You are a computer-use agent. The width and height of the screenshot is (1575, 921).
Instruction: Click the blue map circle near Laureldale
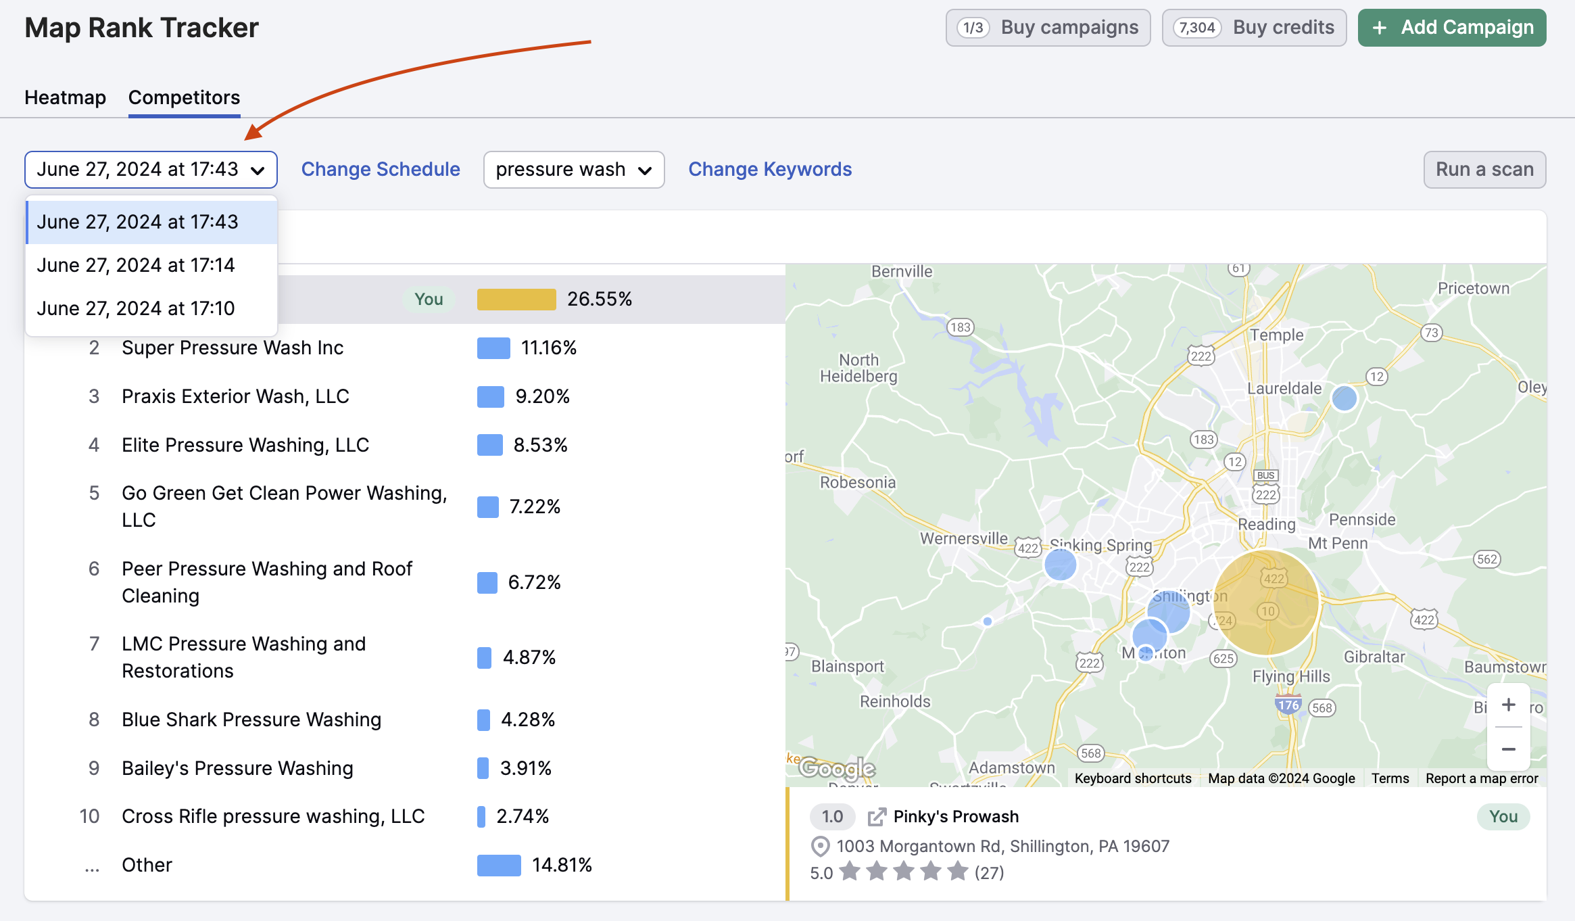[x=1344, y=398]
